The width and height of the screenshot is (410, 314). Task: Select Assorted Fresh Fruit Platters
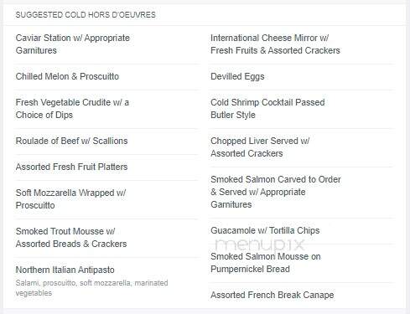[71, 167]
